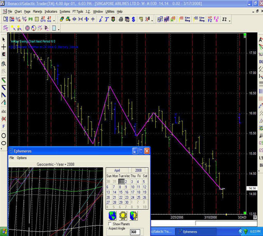
Task: Click the system clock showing 6:03 PM
Action: [x=255, y=231]
